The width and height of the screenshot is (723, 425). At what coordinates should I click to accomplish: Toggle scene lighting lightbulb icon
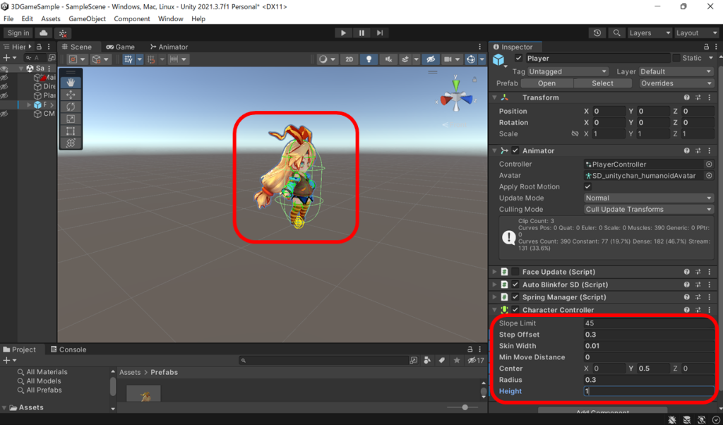coord(368,60)
